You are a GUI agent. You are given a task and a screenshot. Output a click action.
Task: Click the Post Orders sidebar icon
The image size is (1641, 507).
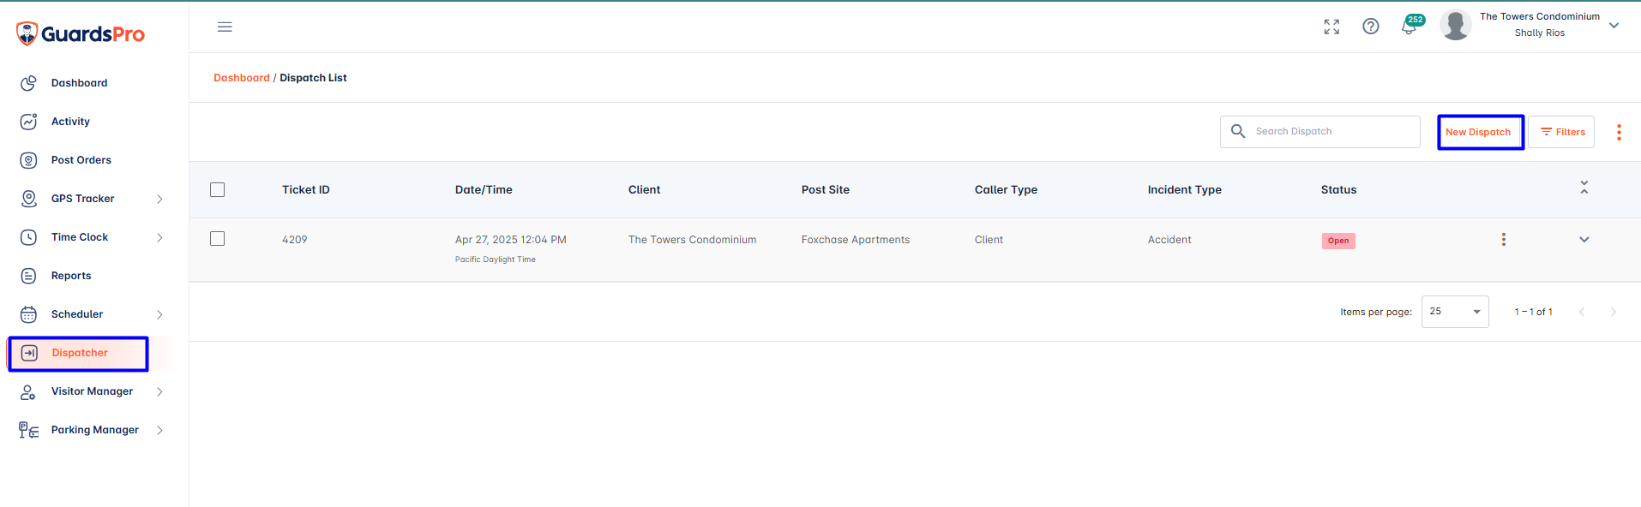pyautogui.click(x=28, y=160)
